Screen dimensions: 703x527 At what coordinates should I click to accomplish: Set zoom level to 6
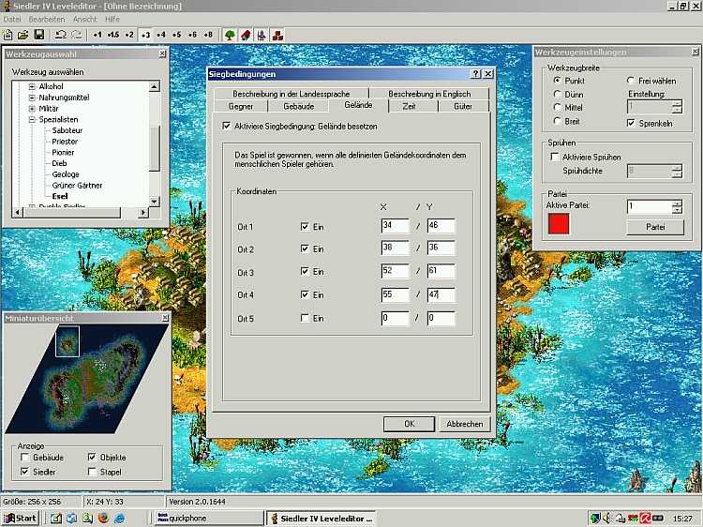192,35
